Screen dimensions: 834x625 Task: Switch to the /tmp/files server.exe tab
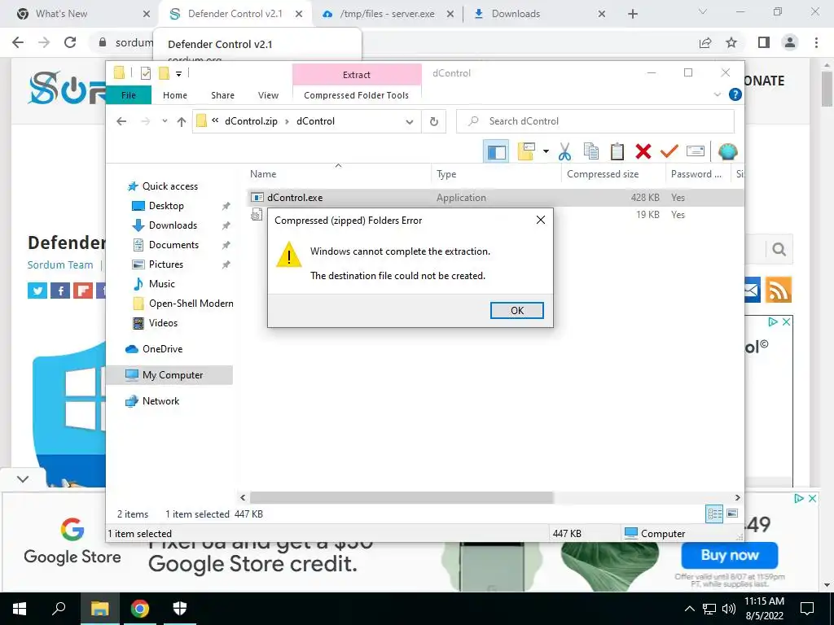pos(387,14)
